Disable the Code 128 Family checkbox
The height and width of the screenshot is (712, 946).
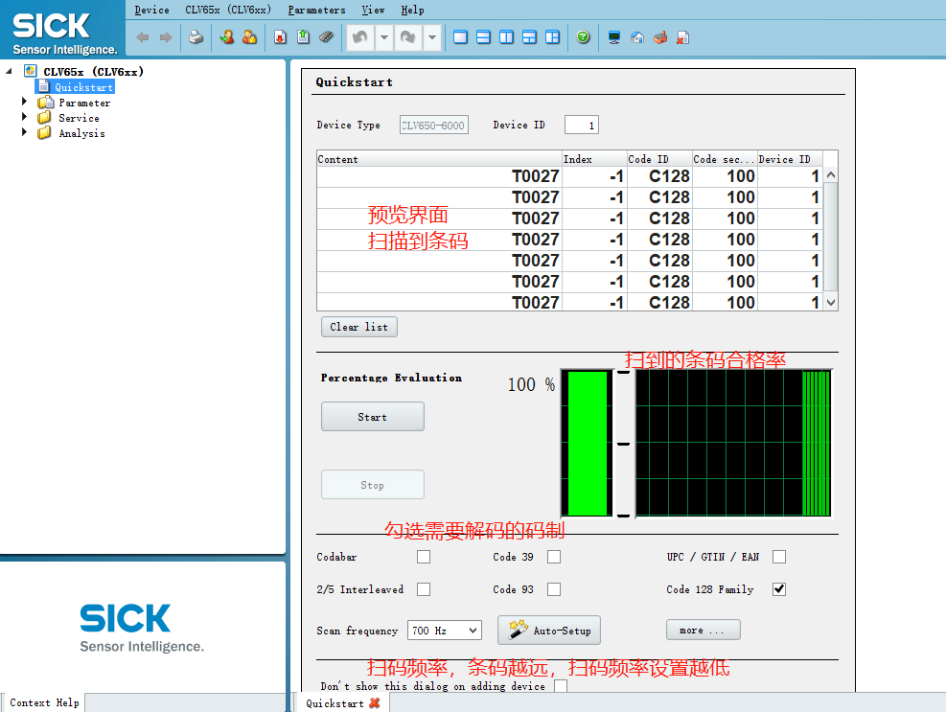[778, 588]
